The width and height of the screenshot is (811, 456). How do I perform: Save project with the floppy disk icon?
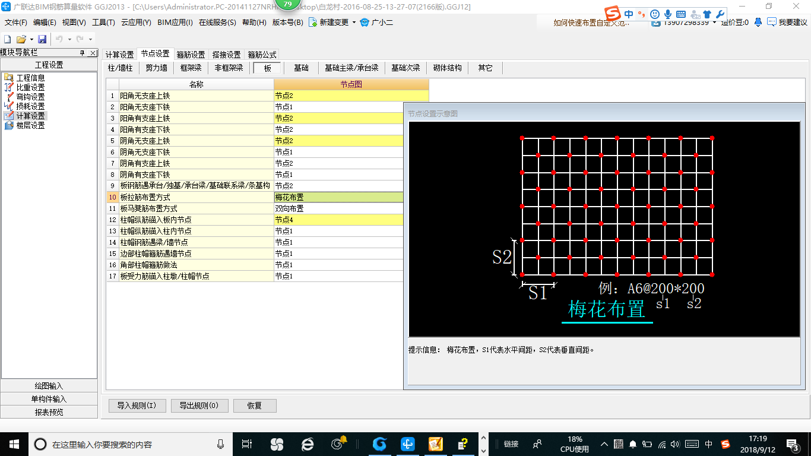[x=42, y=39]
